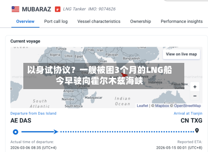
Task: Click the AE DAS port code
Action: pyautogui.click(x=21, y=120)
